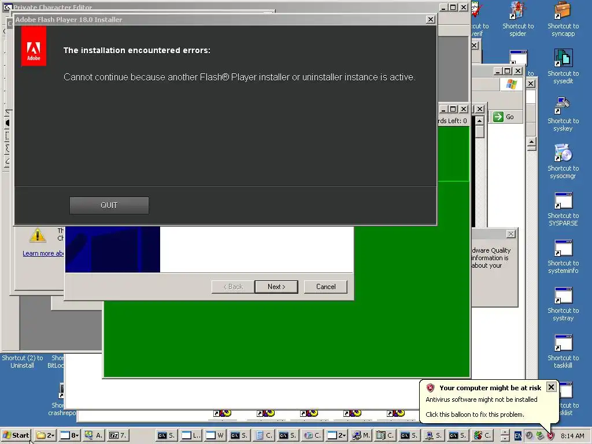Close the Adobe Flash Player 18.0 Installer window
The width and height of the screenshot is (592, 444).
click(x=430, y=20)
